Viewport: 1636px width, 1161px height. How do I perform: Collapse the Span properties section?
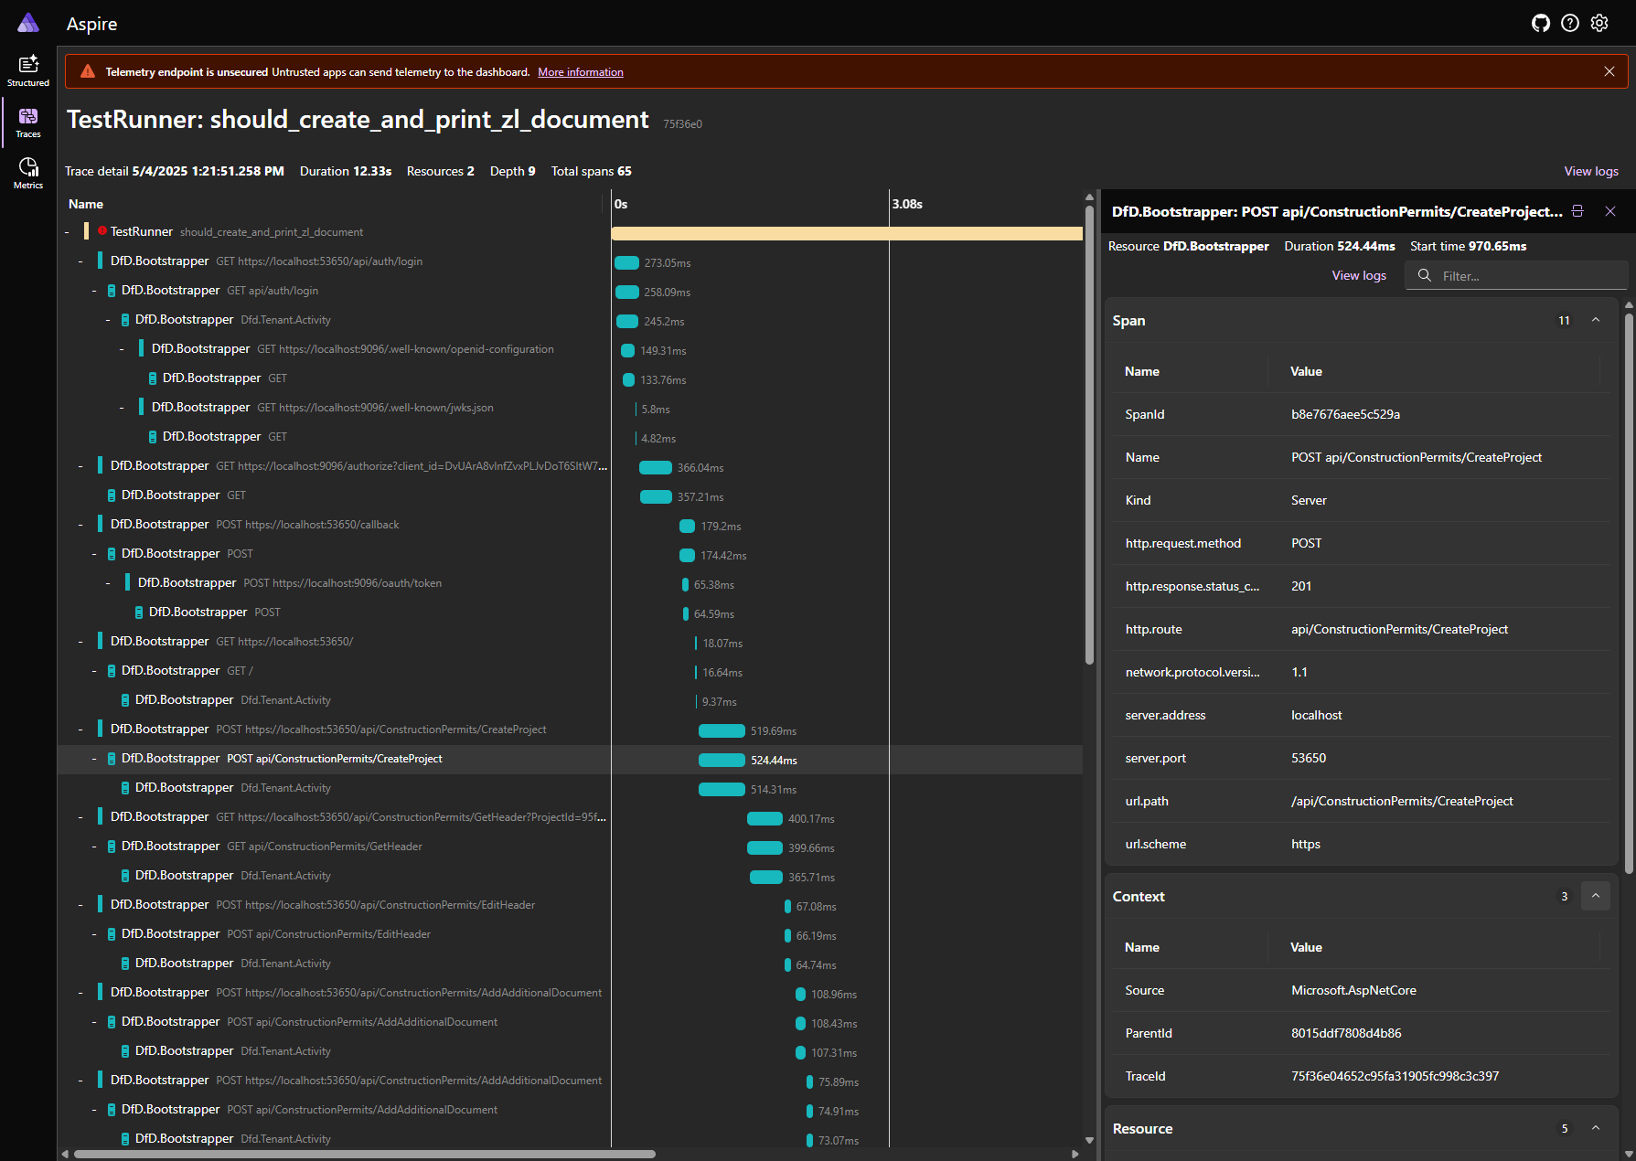tap(1596, 320)
